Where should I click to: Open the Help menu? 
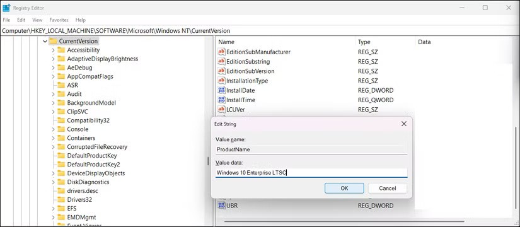click(80, 20)
